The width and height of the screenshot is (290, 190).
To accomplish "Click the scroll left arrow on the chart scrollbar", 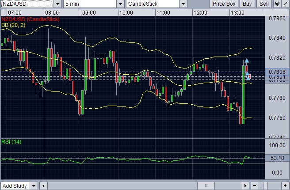I will [43, 186].
